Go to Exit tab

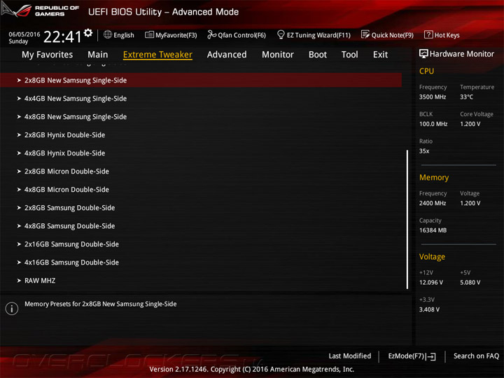tap(380, 55)
